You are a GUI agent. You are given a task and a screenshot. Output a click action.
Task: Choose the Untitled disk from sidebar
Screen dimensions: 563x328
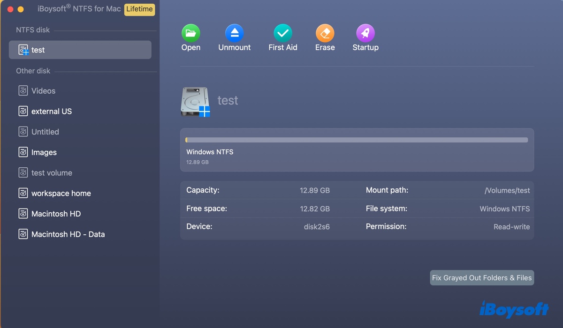[x=45, y=132]
